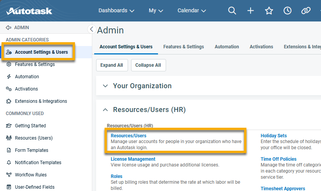Open Workflow Rules in sidebar

[x=31, y=175]
